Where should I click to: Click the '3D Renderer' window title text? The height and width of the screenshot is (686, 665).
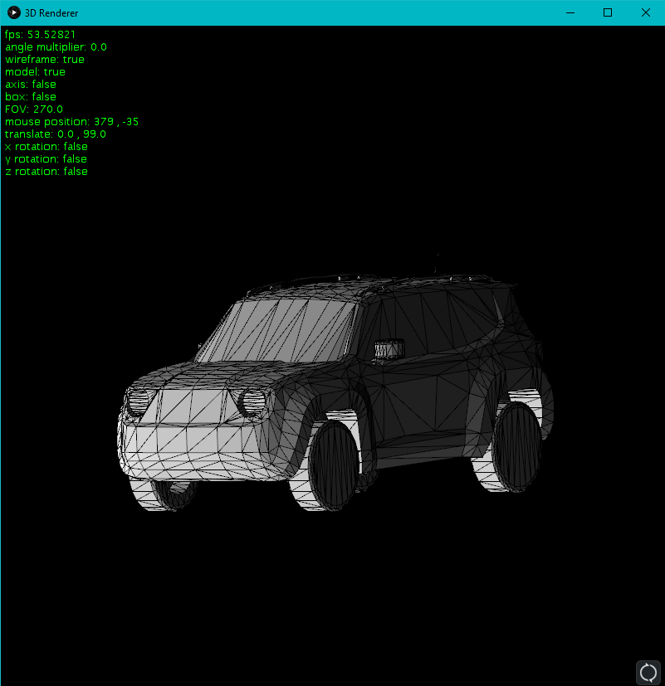coord(51,13)
